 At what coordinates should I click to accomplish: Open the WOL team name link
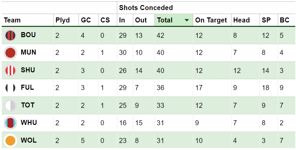(x=29, y=140)
